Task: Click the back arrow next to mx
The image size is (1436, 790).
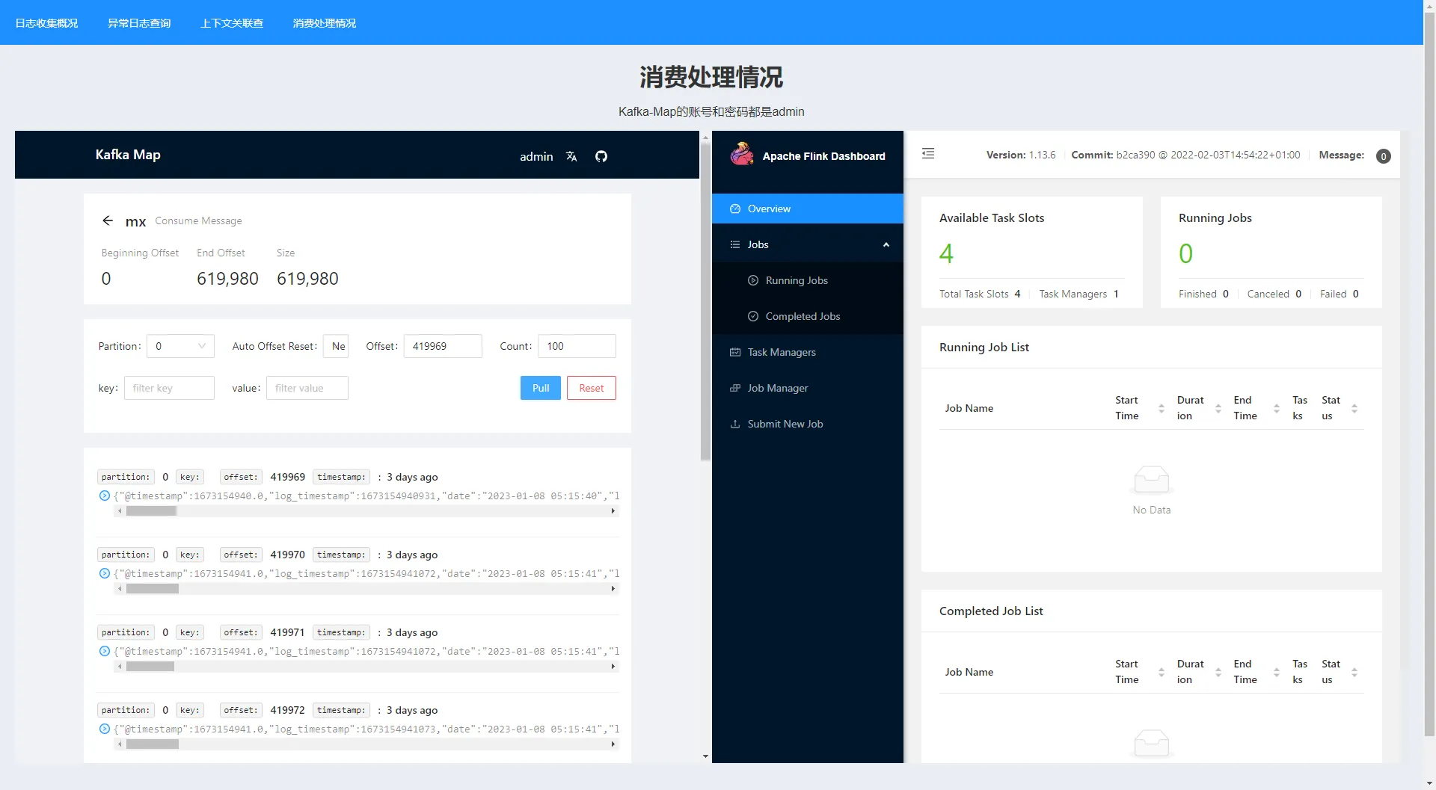Action: [x=108, y=220]
